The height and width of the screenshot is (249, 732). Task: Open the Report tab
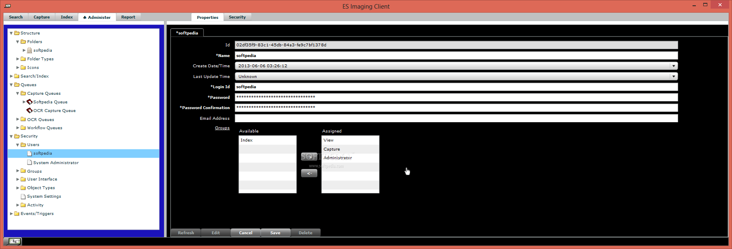(x=128, y=17)
